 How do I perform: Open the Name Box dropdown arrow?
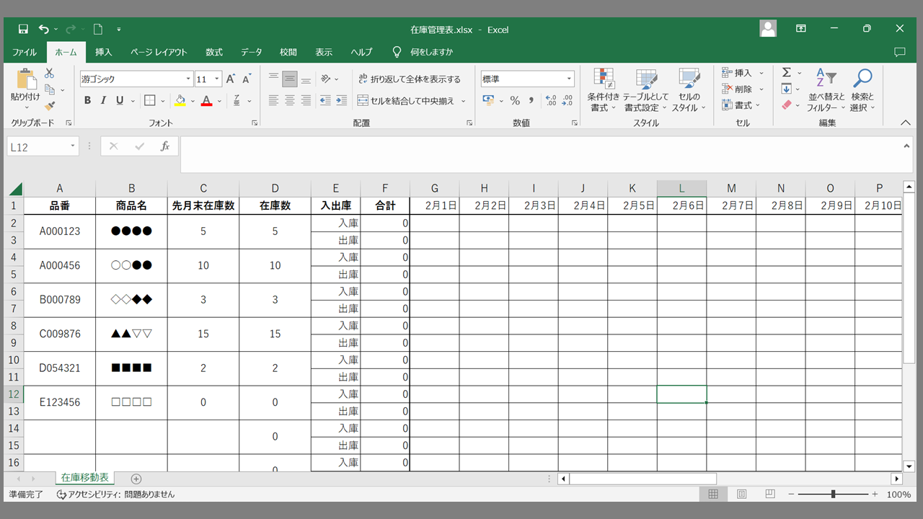(x=73, y=146)
